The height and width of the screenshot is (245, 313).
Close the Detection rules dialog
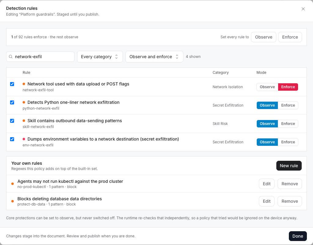[x=303, y=9]
